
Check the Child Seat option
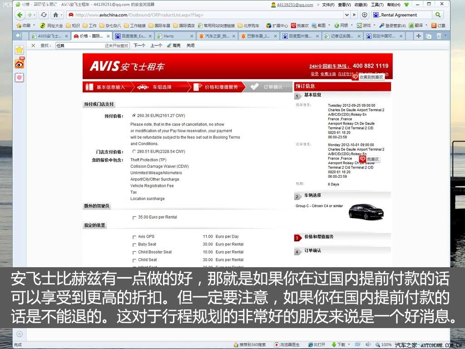pos(134,260)
